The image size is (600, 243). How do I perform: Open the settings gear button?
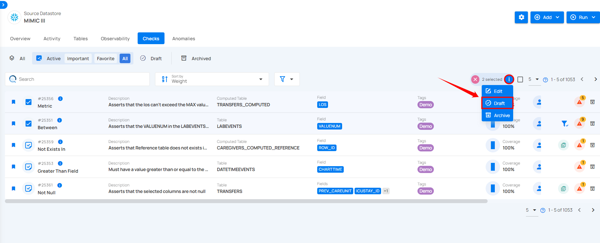pos(521,17)
